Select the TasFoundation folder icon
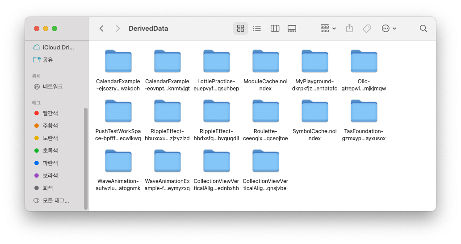This screenshot has height=244, width=461. pos(364,111)
